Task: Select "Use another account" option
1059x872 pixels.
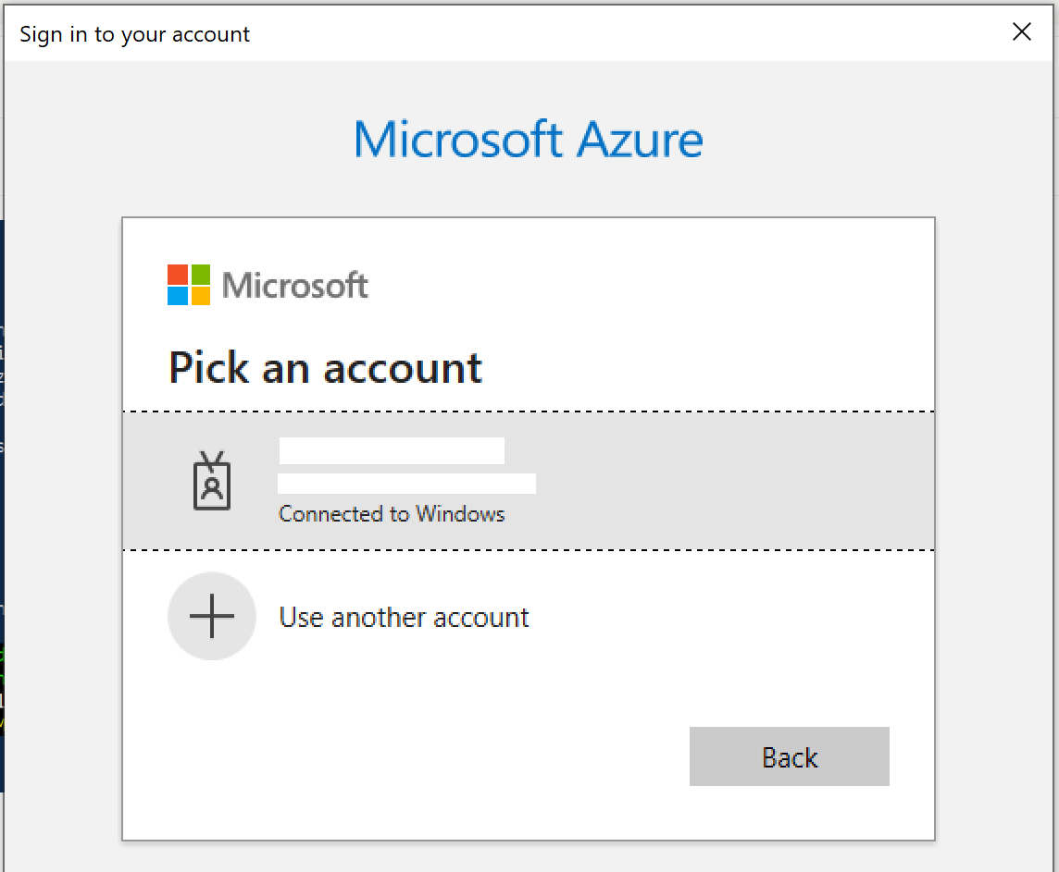Action: click(x=404, y=618)
